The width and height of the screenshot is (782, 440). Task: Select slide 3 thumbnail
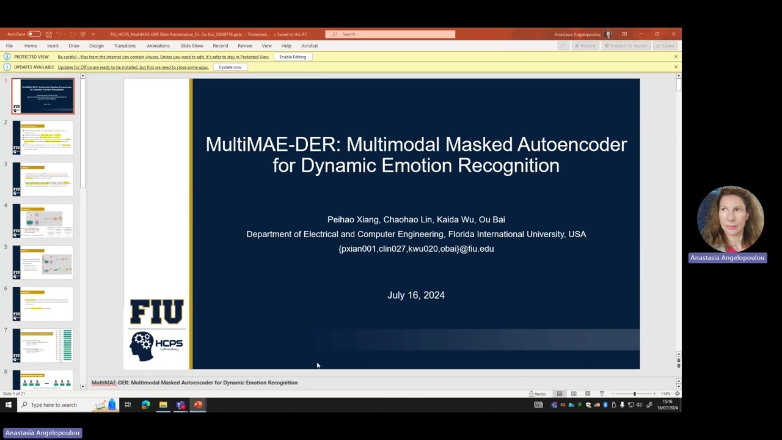tap(43, 179)
